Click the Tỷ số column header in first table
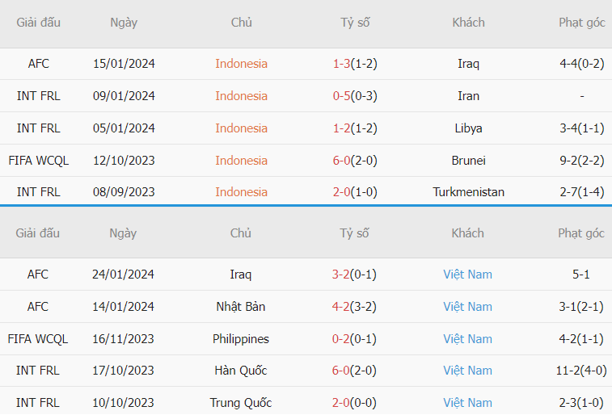Screen dimensions: 612x415 point(355,23)
